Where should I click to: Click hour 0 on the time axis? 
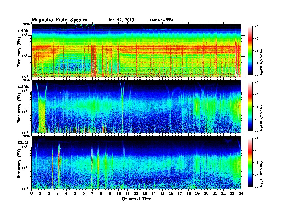click(x=32, y=193)
